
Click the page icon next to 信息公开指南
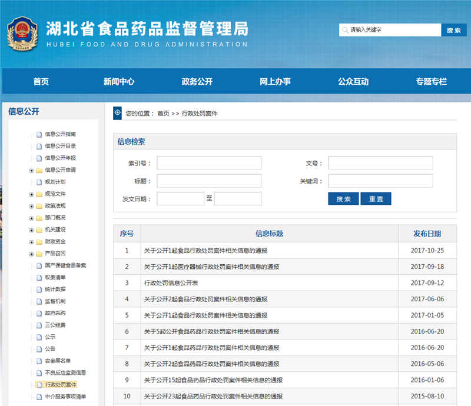[39, 134]
